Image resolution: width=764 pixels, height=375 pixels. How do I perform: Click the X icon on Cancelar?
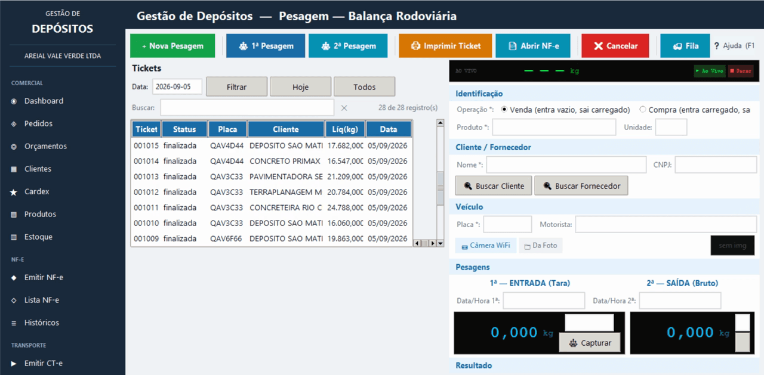pyautogui.click(x=598, y=46)
